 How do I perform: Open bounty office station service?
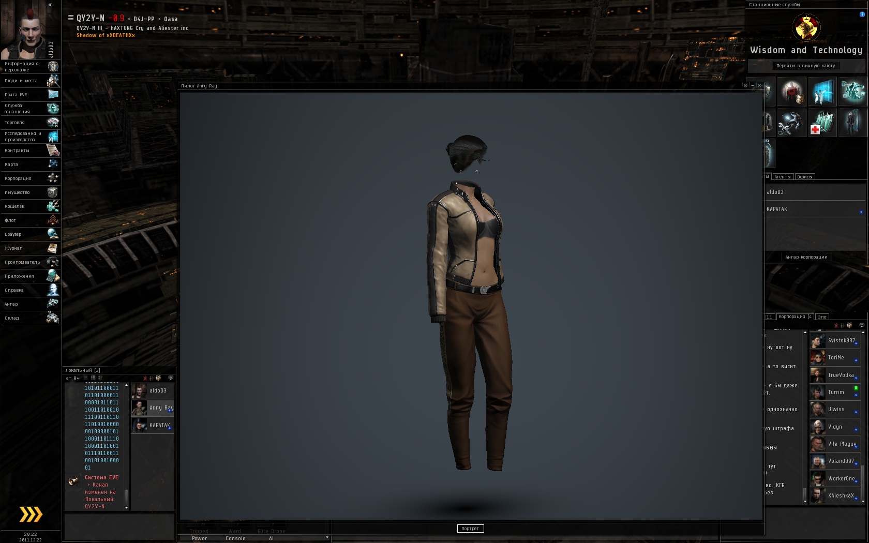[x=791, y=92]
